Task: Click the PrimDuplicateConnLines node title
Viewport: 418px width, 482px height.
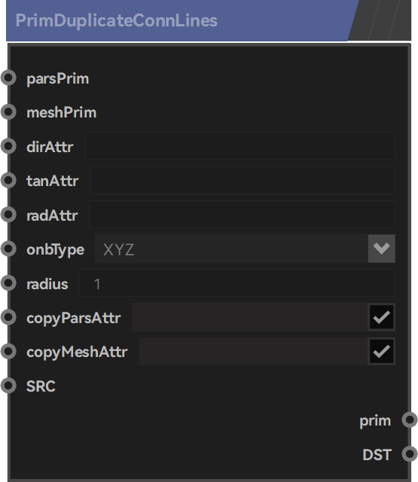Action: pyautogui.click(x=117, y=20)
